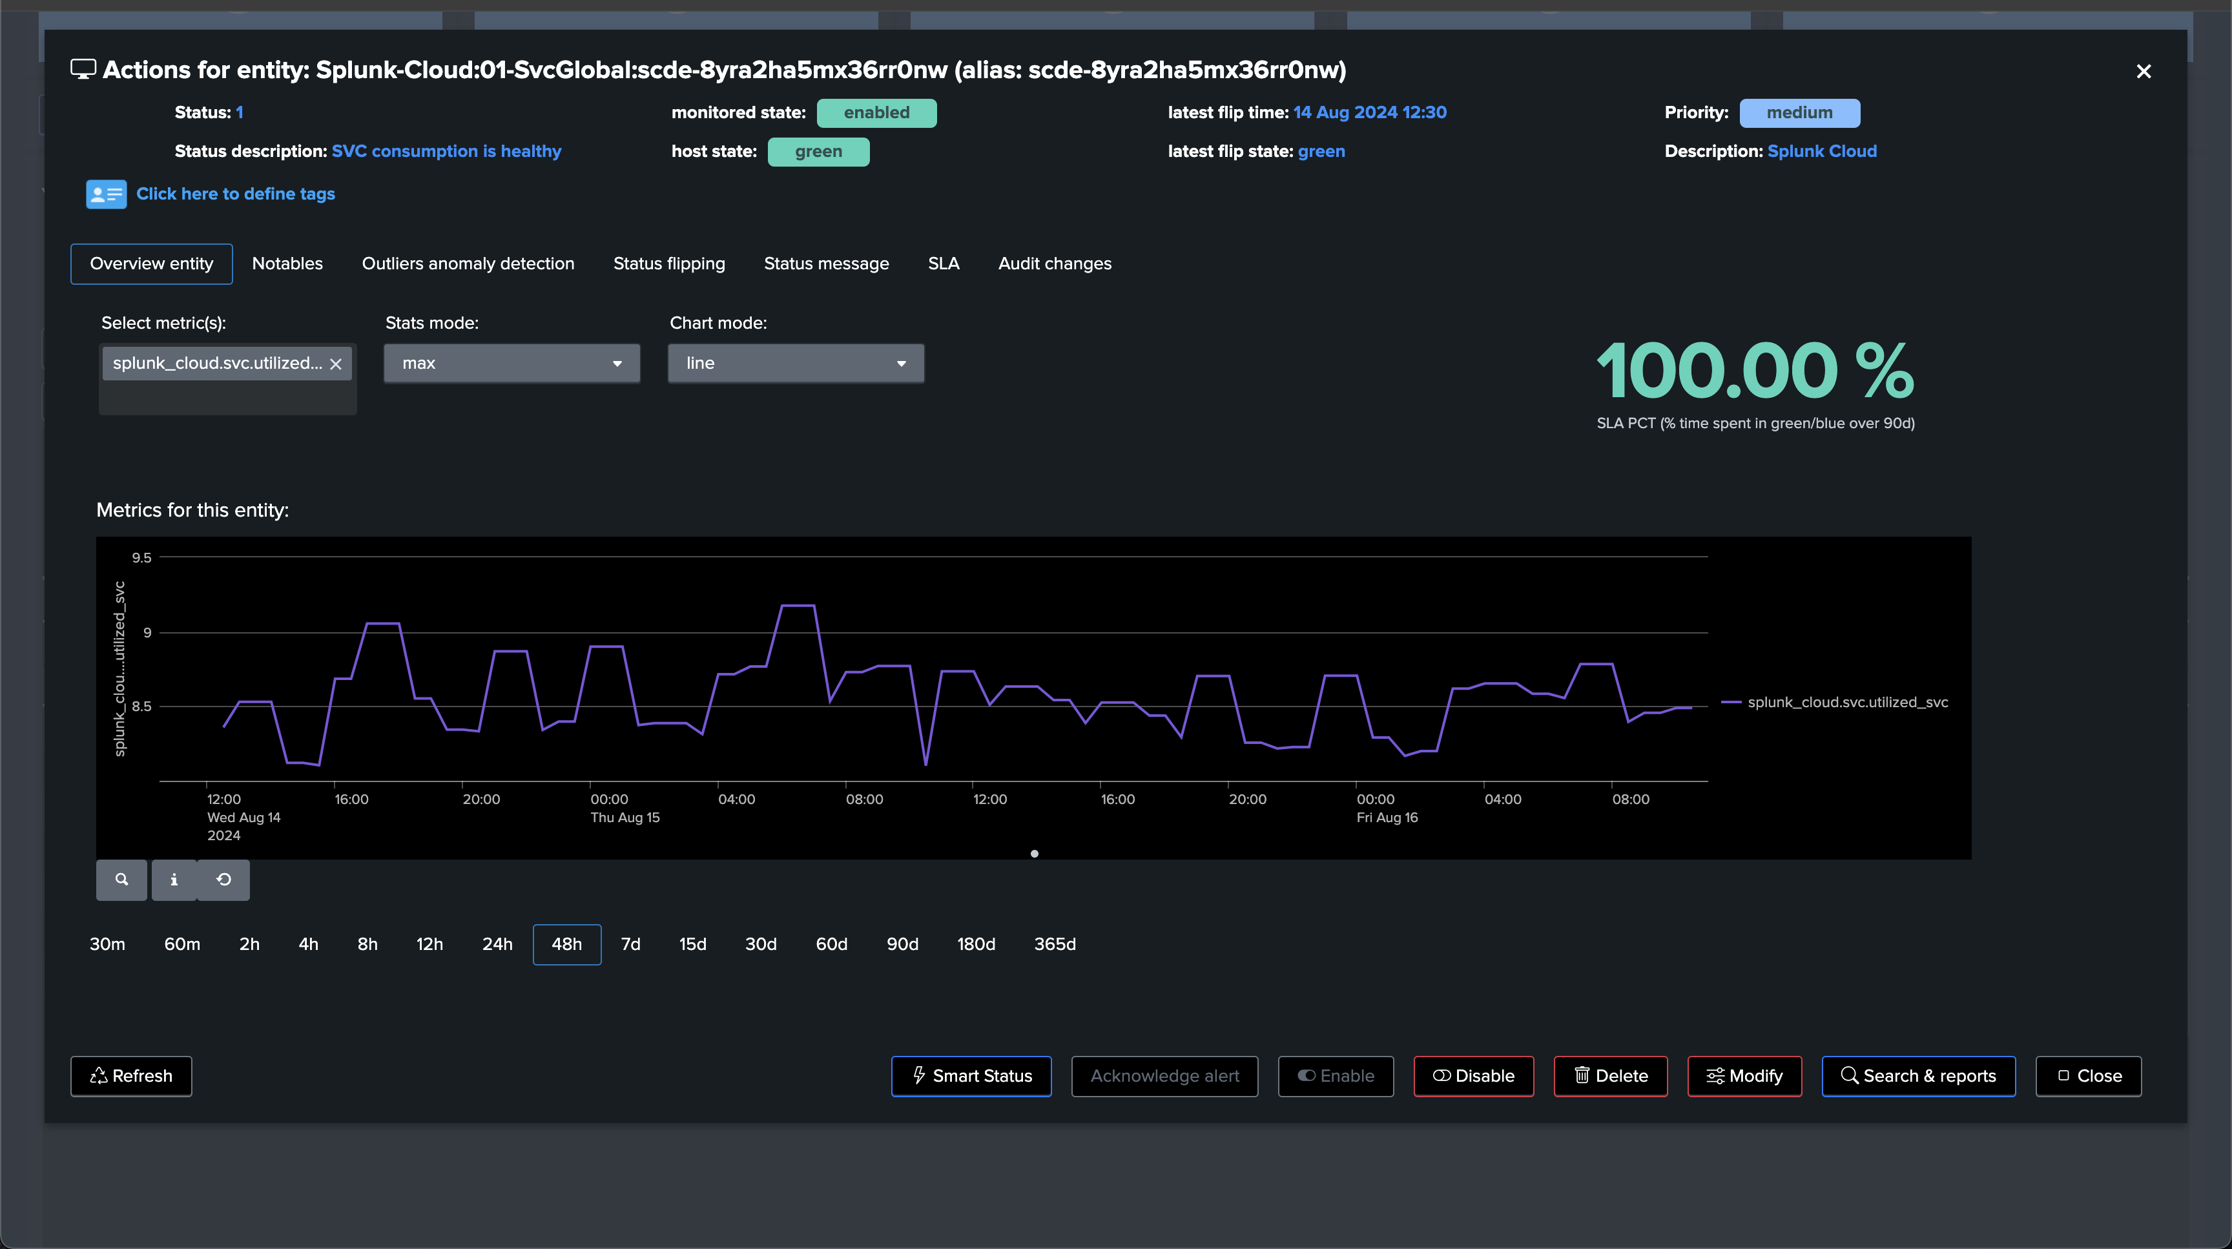
Task: Click the Select metric(s) input field
Action: [228, 378]
